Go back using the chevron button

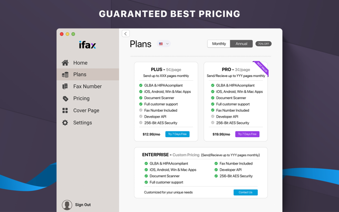click(x=125, y=34)
